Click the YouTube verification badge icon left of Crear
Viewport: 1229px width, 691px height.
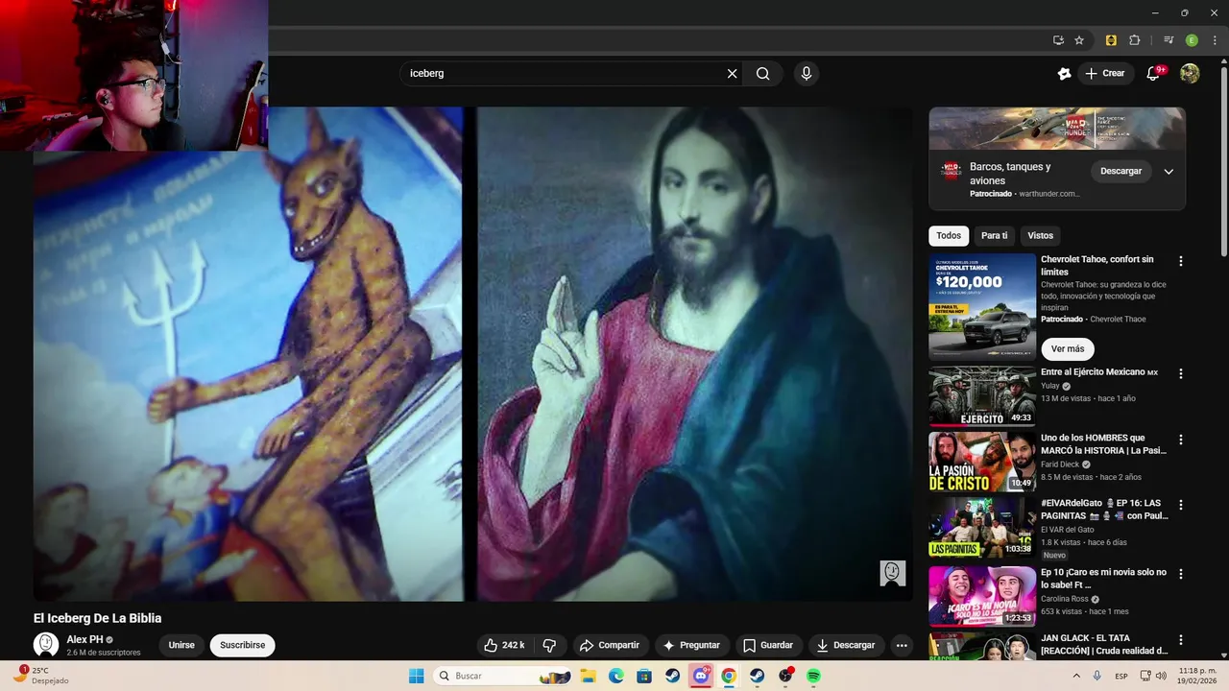click(1064, 73)
